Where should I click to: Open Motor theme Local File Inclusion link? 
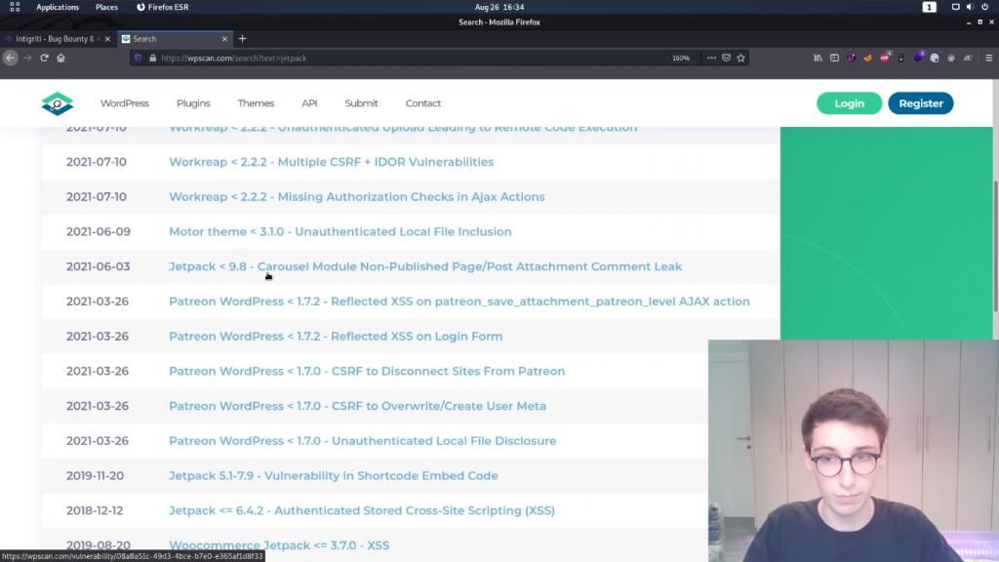tap(340, 232)
